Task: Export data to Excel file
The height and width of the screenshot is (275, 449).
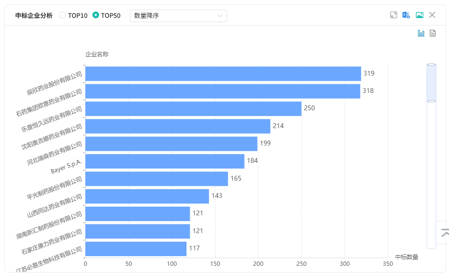Action: (406, 15)
